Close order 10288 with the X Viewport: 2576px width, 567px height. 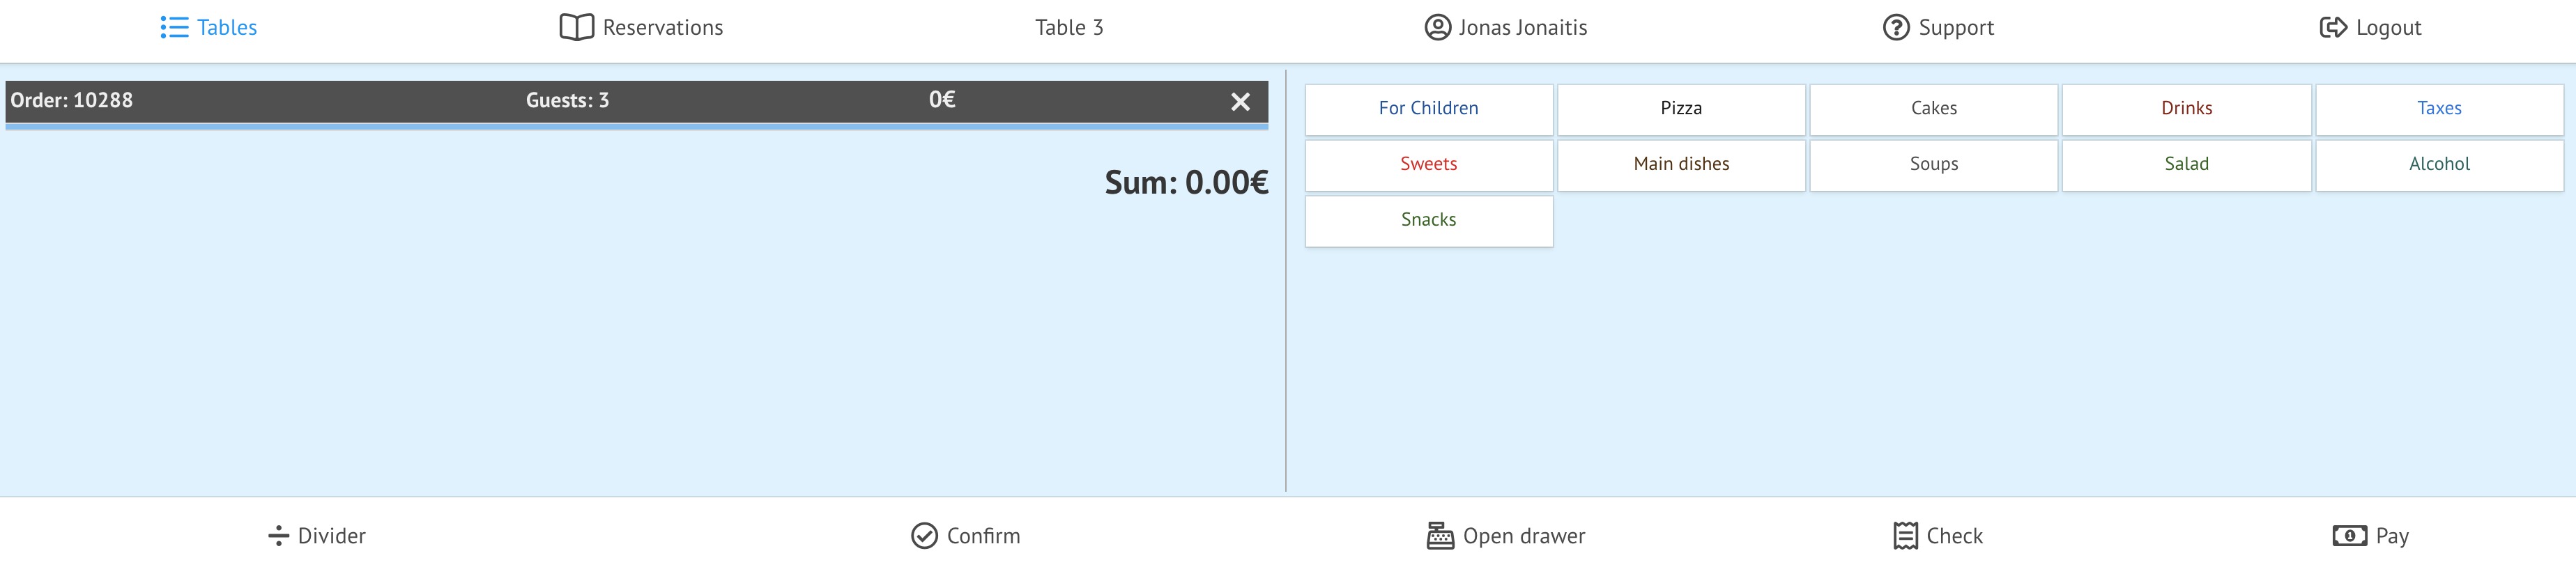1240,102
